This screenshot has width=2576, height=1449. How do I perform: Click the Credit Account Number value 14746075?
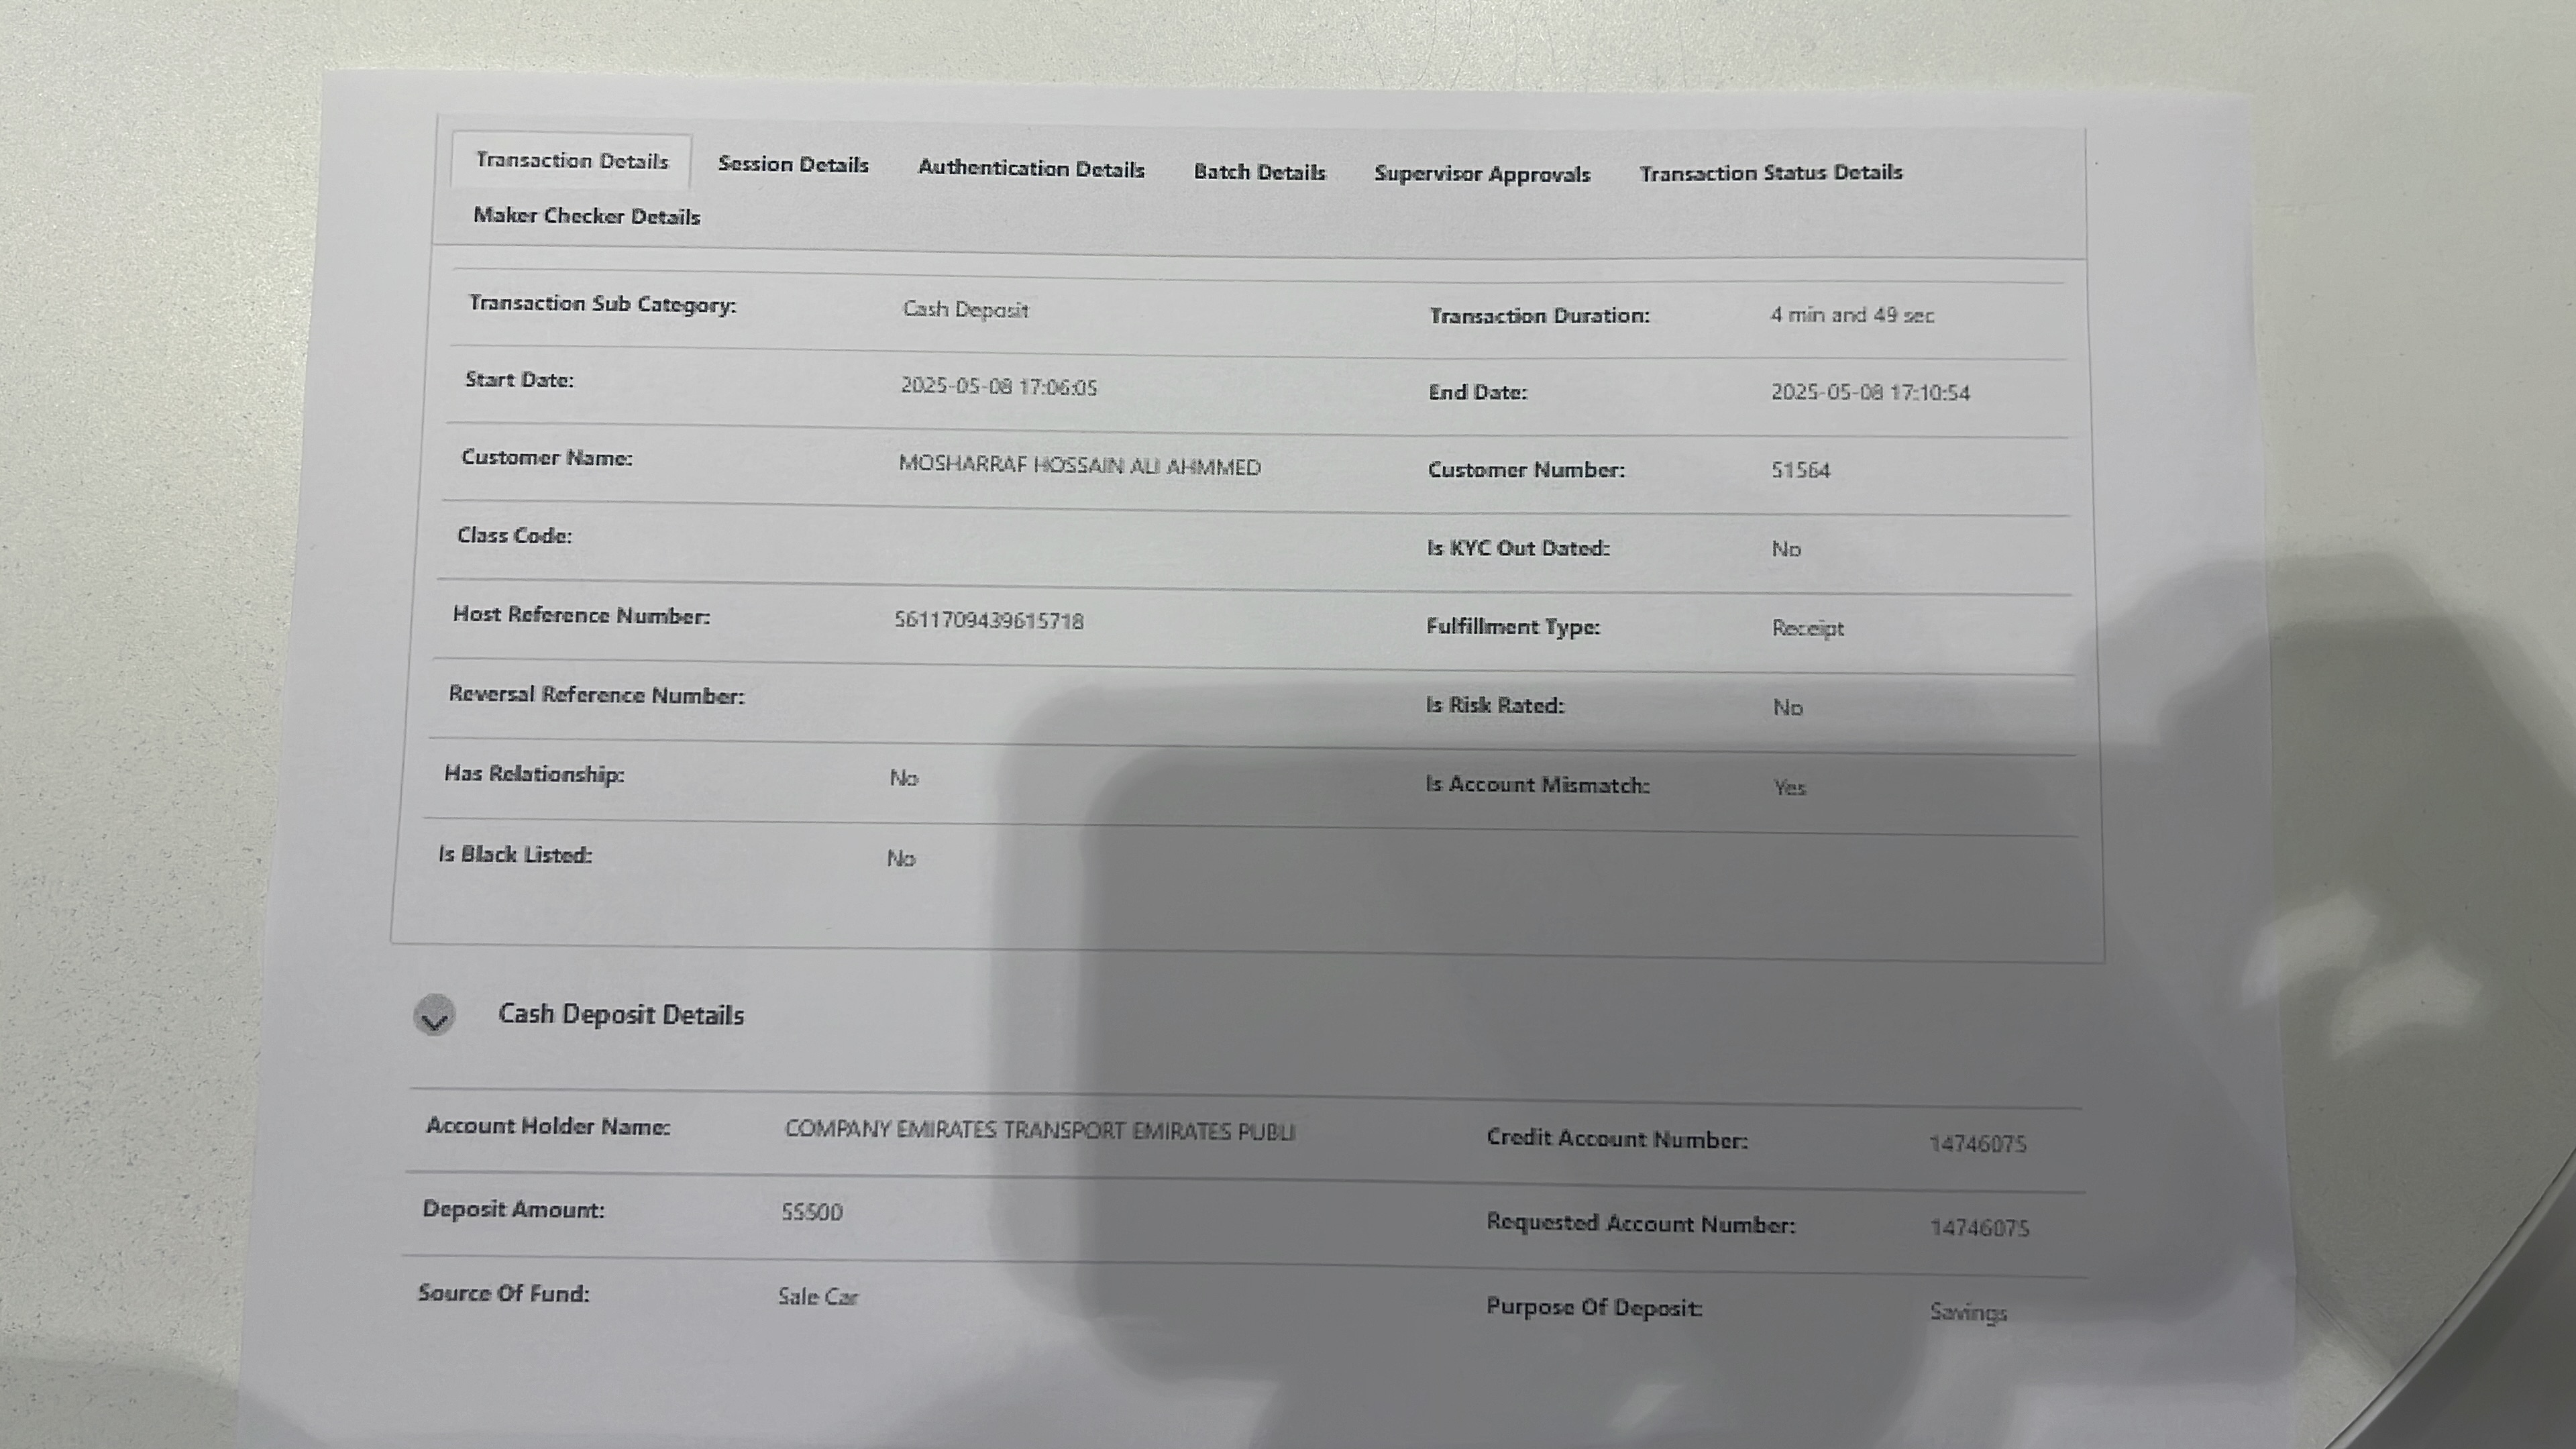[x=1977, y=1144]
